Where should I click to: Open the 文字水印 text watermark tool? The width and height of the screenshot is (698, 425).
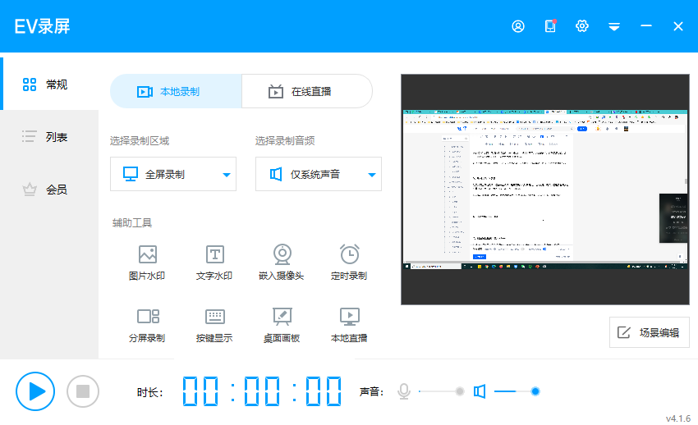(x=214, y=263)
